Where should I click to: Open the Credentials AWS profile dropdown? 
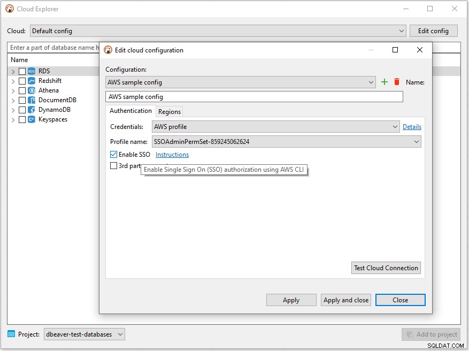coord(275,127)
